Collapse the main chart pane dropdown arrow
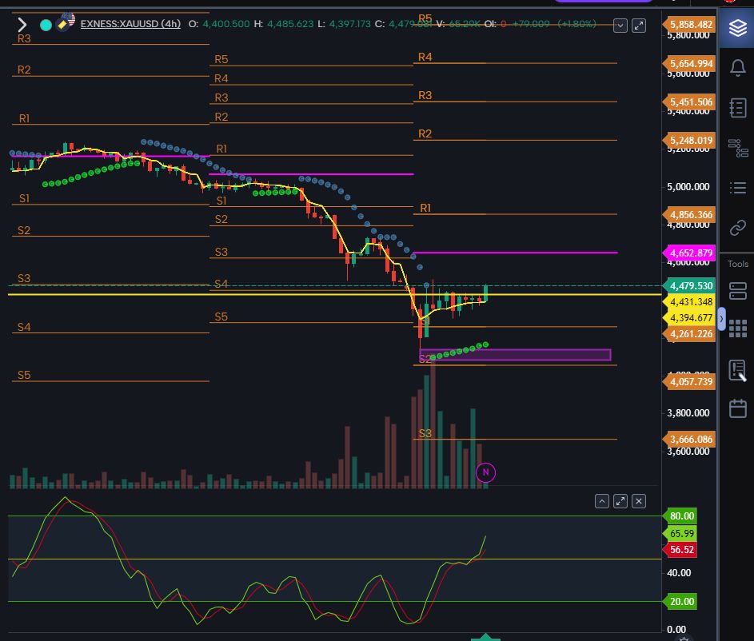 (620, 26)
